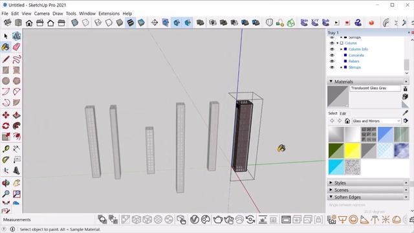Image resolution: width=414 pixels, height=233 pixels.
Task: Toggle visibility eye for Column Info
Action: click(332, 49)
